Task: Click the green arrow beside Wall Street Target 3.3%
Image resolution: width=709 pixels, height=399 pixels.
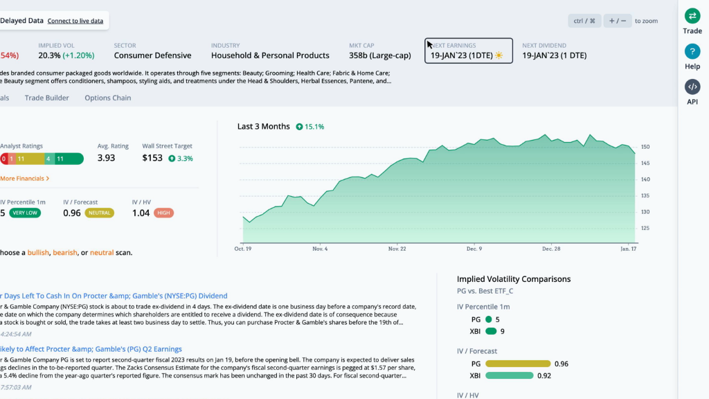Action: [x=171, y=159]
